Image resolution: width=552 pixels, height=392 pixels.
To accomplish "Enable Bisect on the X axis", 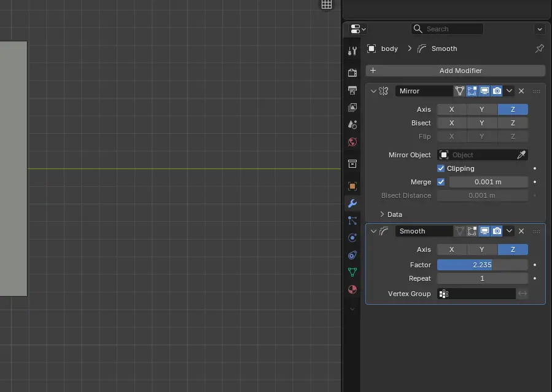I will pos(451,122).
